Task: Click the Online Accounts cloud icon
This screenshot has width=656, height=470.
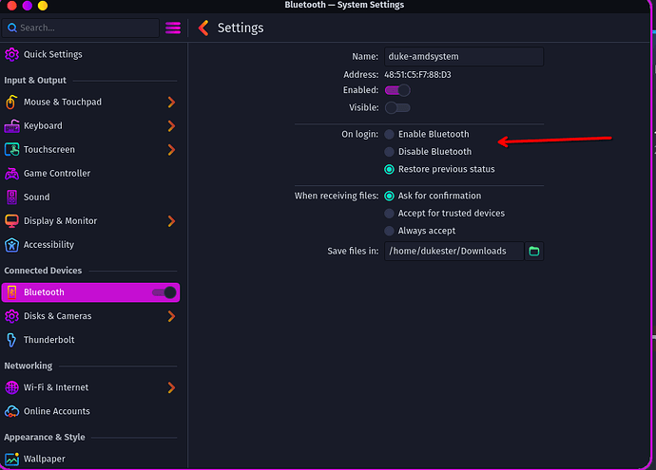Action: coord(12,411)
